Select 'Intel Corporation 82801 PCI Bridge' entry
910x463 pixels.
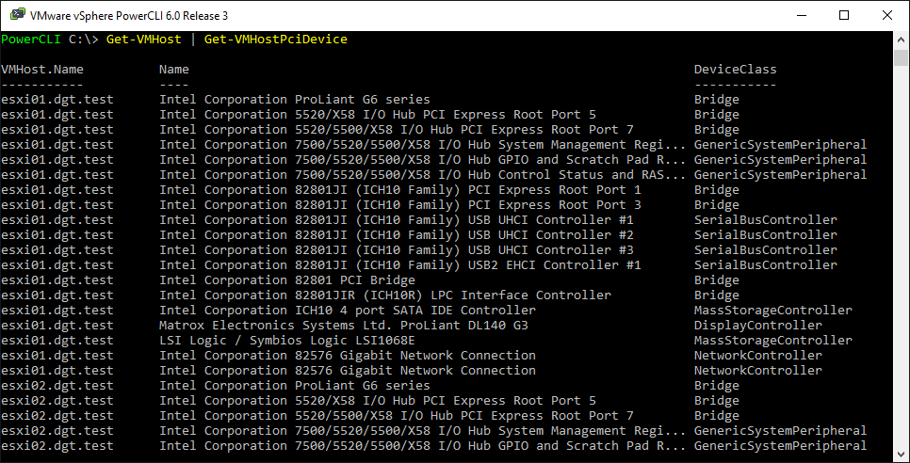(287, 280)
